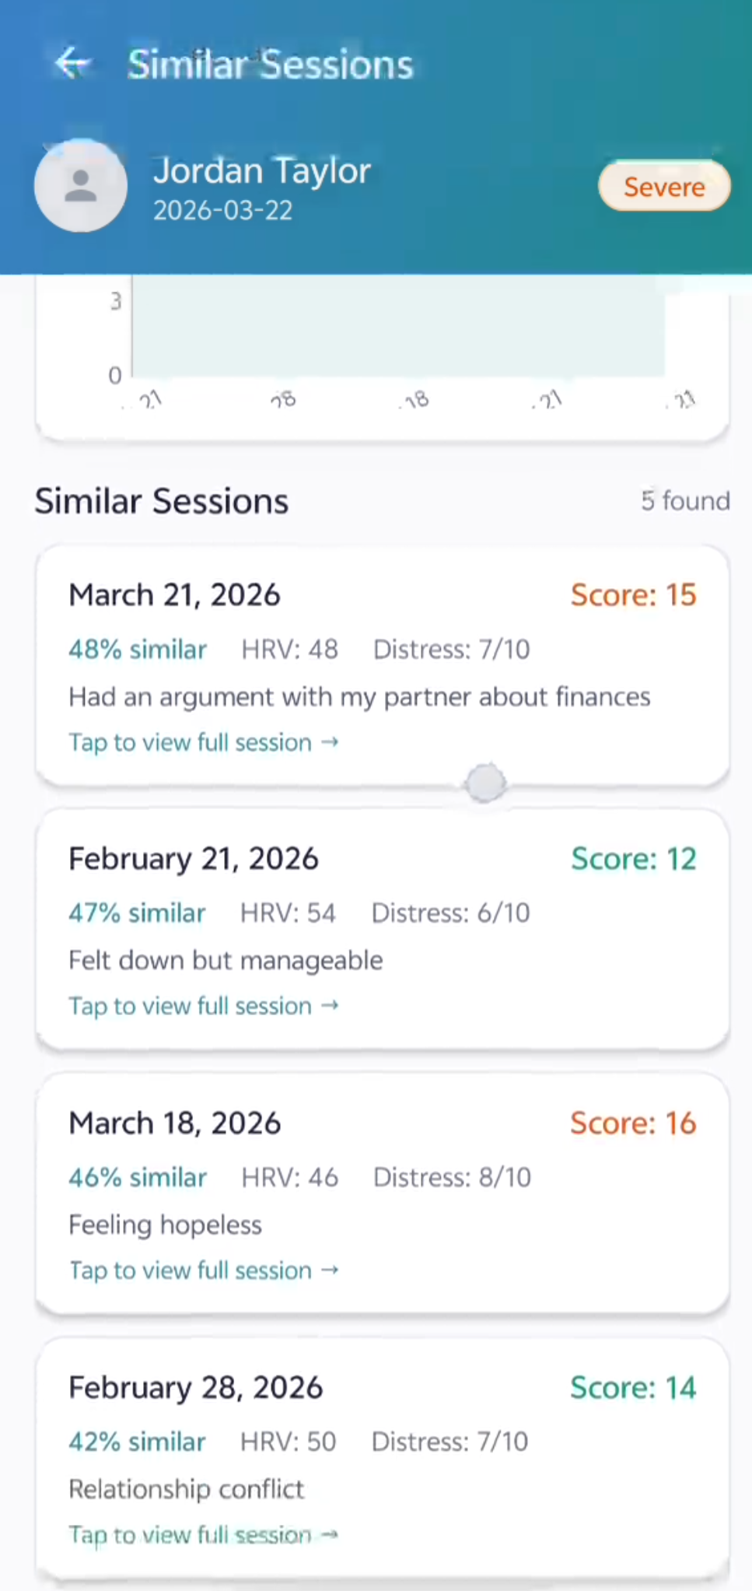Click the chart area above Similar Sessions
The image size is (752, 1591).
pyautogui.click(x=397, y=335)
